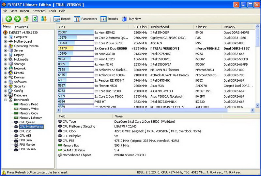The image size is (261, 176).
Task: Select Memory Latency benchmark in tree
Action: click(30, 118)
